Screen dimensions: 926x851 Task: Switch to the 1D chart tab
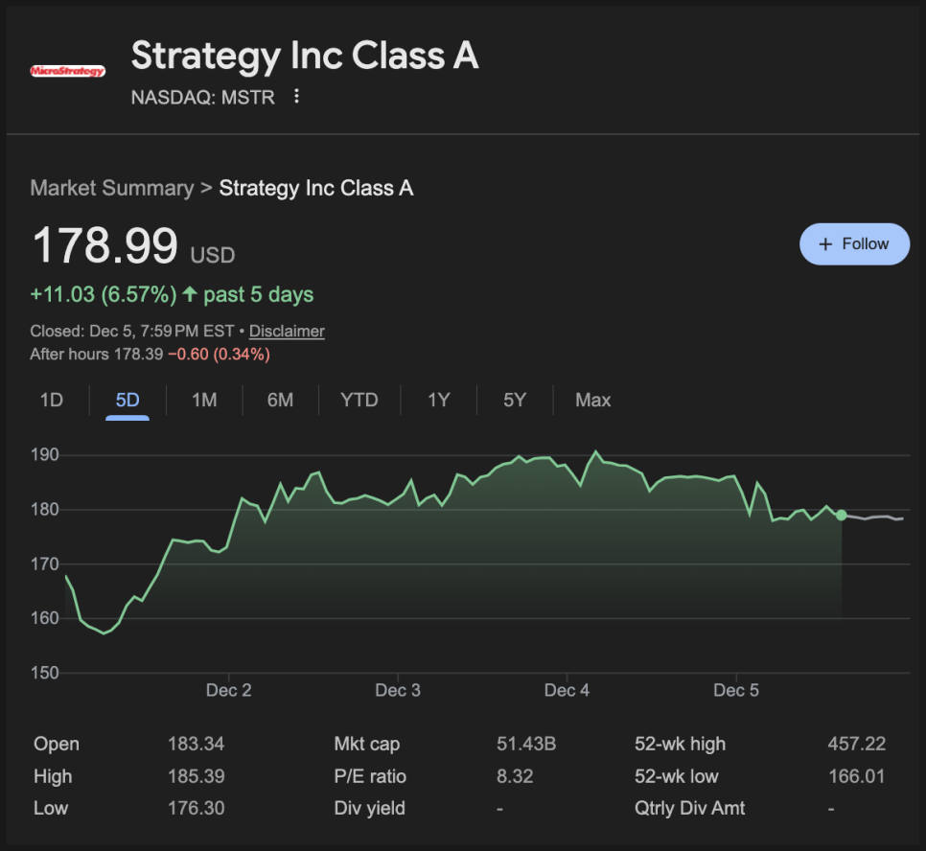[x=51, y=401]
